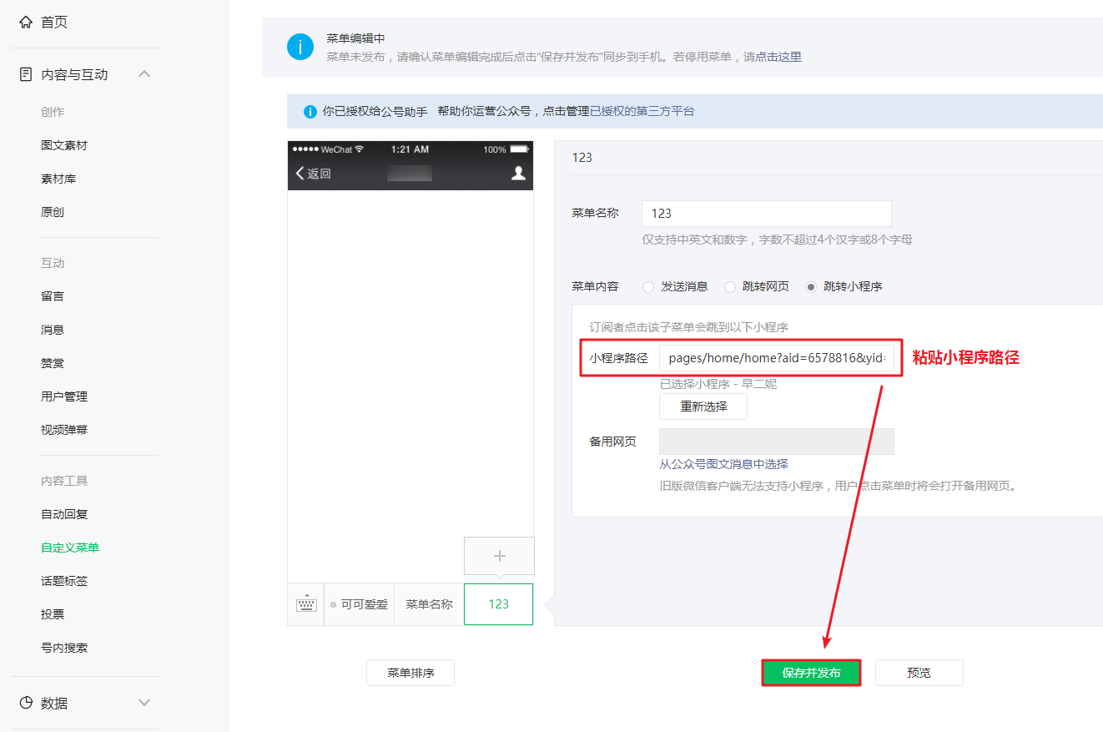Select the 跳转网页 radio button
This screenshot has width=1103, height=732.
coord(730,287)
